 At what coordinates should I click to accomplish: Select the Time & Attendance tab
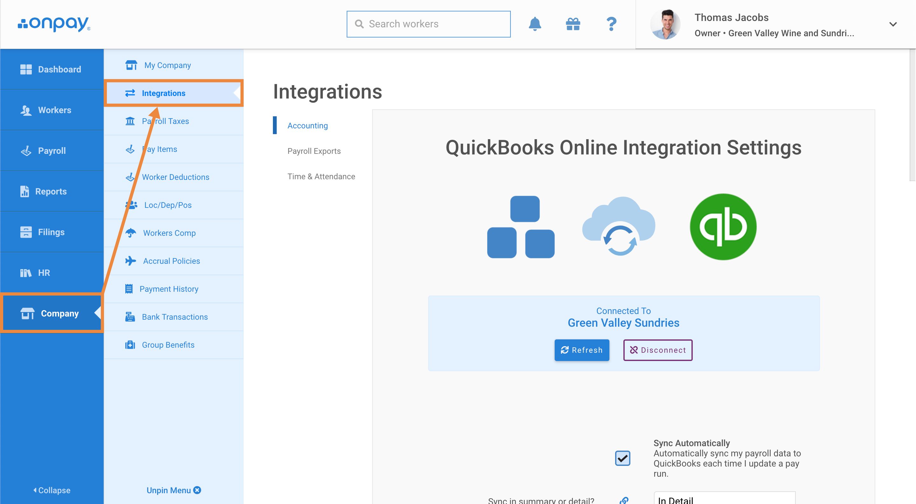321,176
